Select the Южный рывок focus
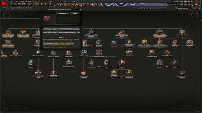 [114, 44]
